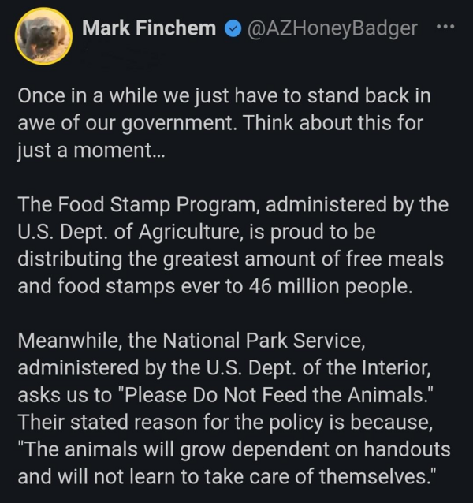473x503 pixels.
Task: Click the phrase "dependent on handouts"
Action: (x=341, y=449)
